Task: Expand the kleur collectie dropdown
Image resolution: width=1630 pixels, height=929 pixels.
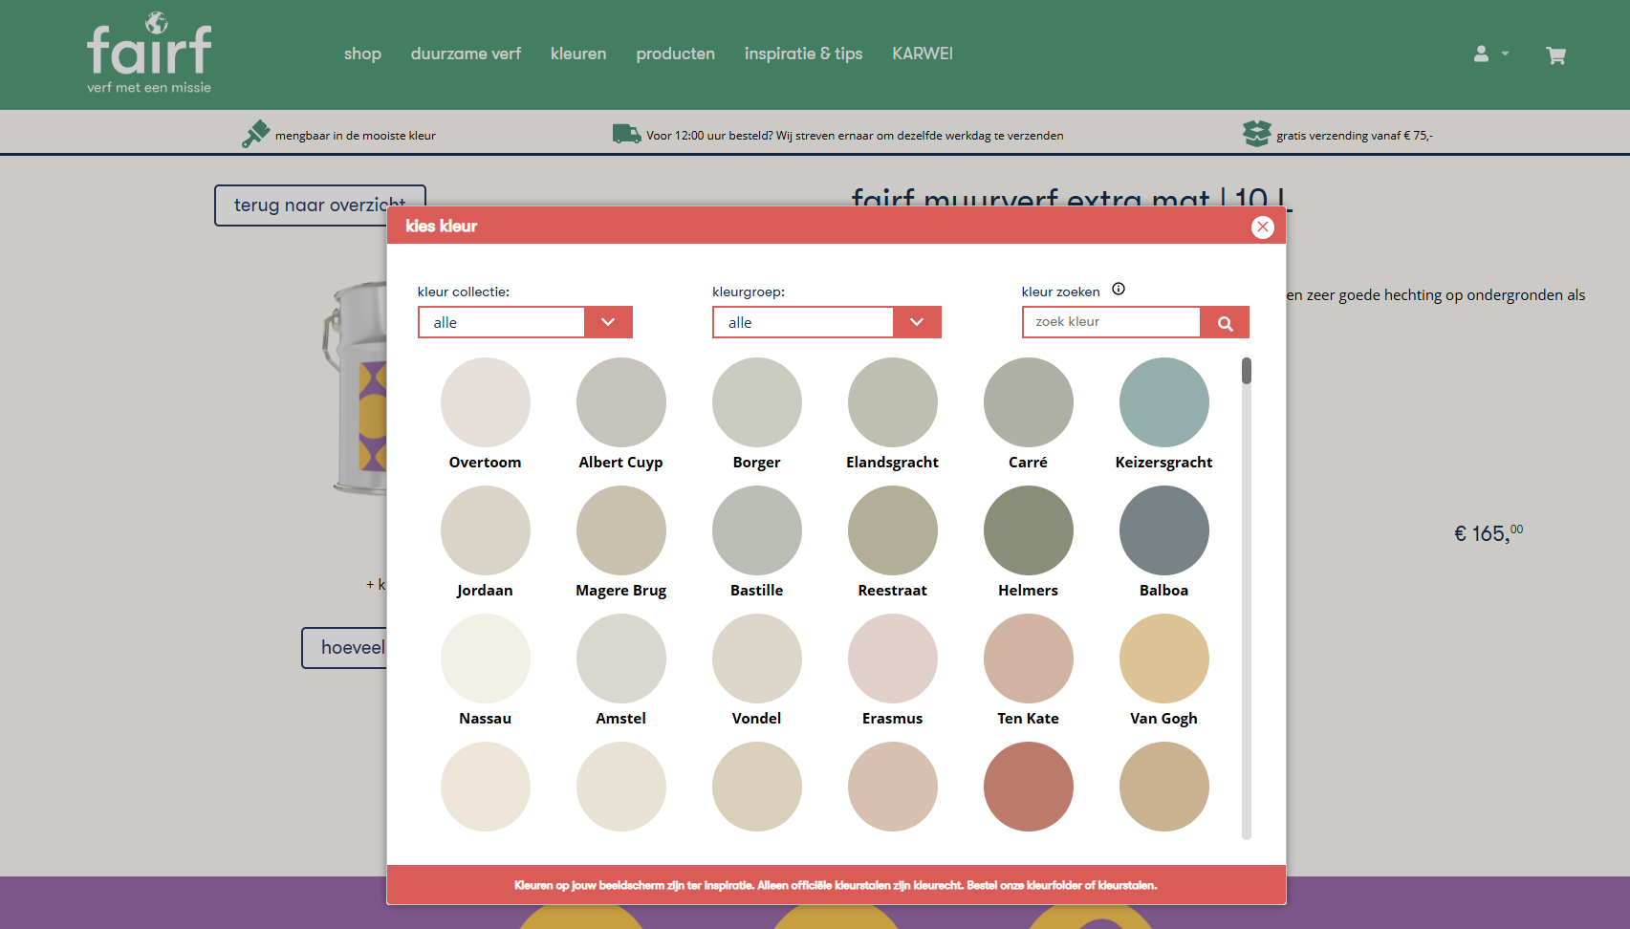Action: point(608,323)
